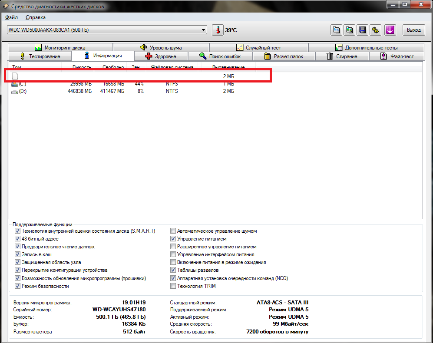Toggle Режим безопасности checkbox
The height and width of the screenshot is (343, 433).
click(x=17, y=286)
